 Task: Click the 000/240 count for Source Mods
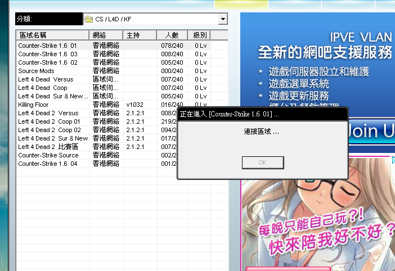pos(172,71)
